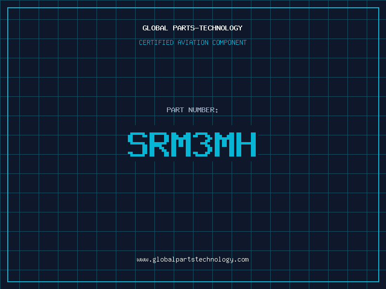This screenshot has height=289, width=386.
Task: Click the 'GLOBAL PARTS-TECHNOLOGY' heading
Action: (193, 28)
